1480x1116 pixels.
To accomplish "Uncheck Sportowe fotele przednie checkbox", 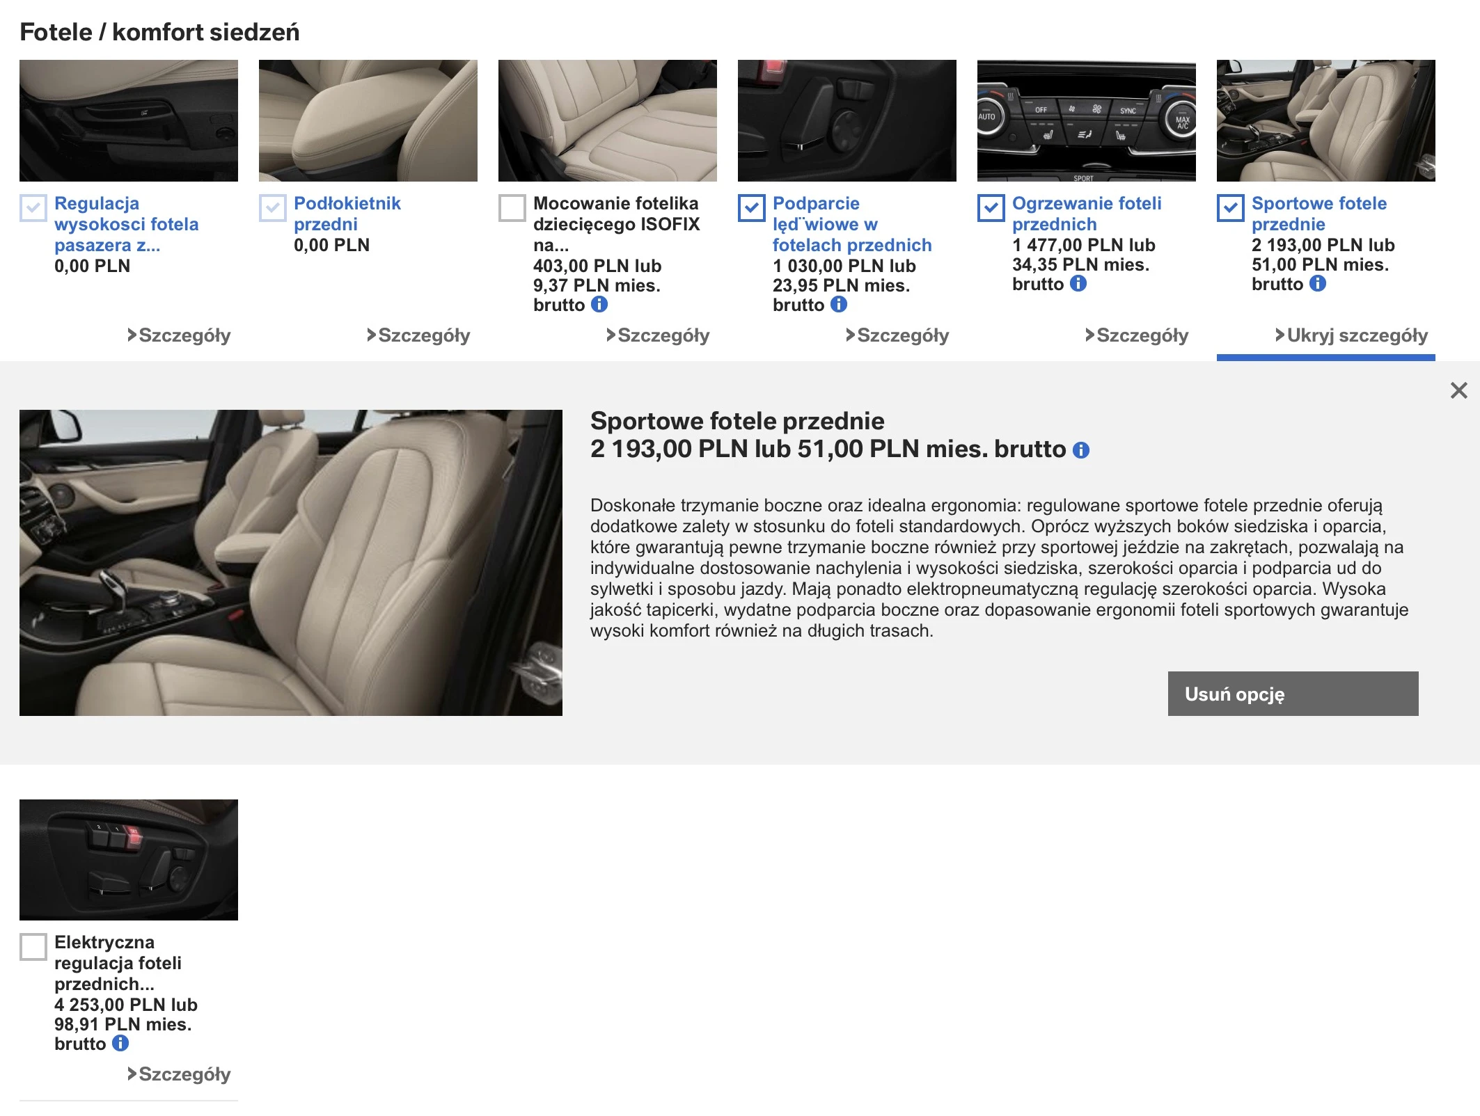I will pyautogui.click(x=1231, y=208).
